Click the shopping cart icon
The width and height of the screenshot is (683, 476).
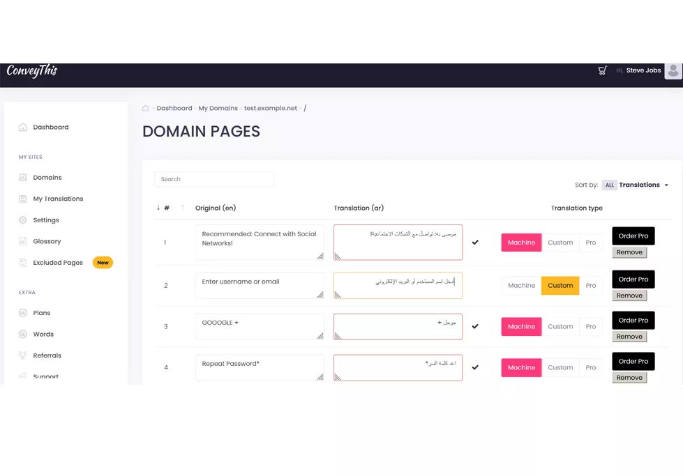[603, 70]
